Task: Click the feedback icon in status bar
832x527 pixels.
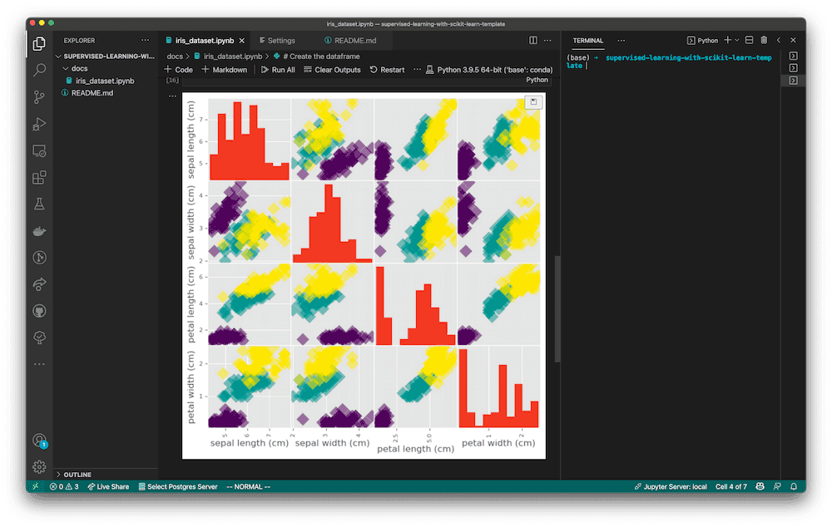Action: tap(777, 487)
